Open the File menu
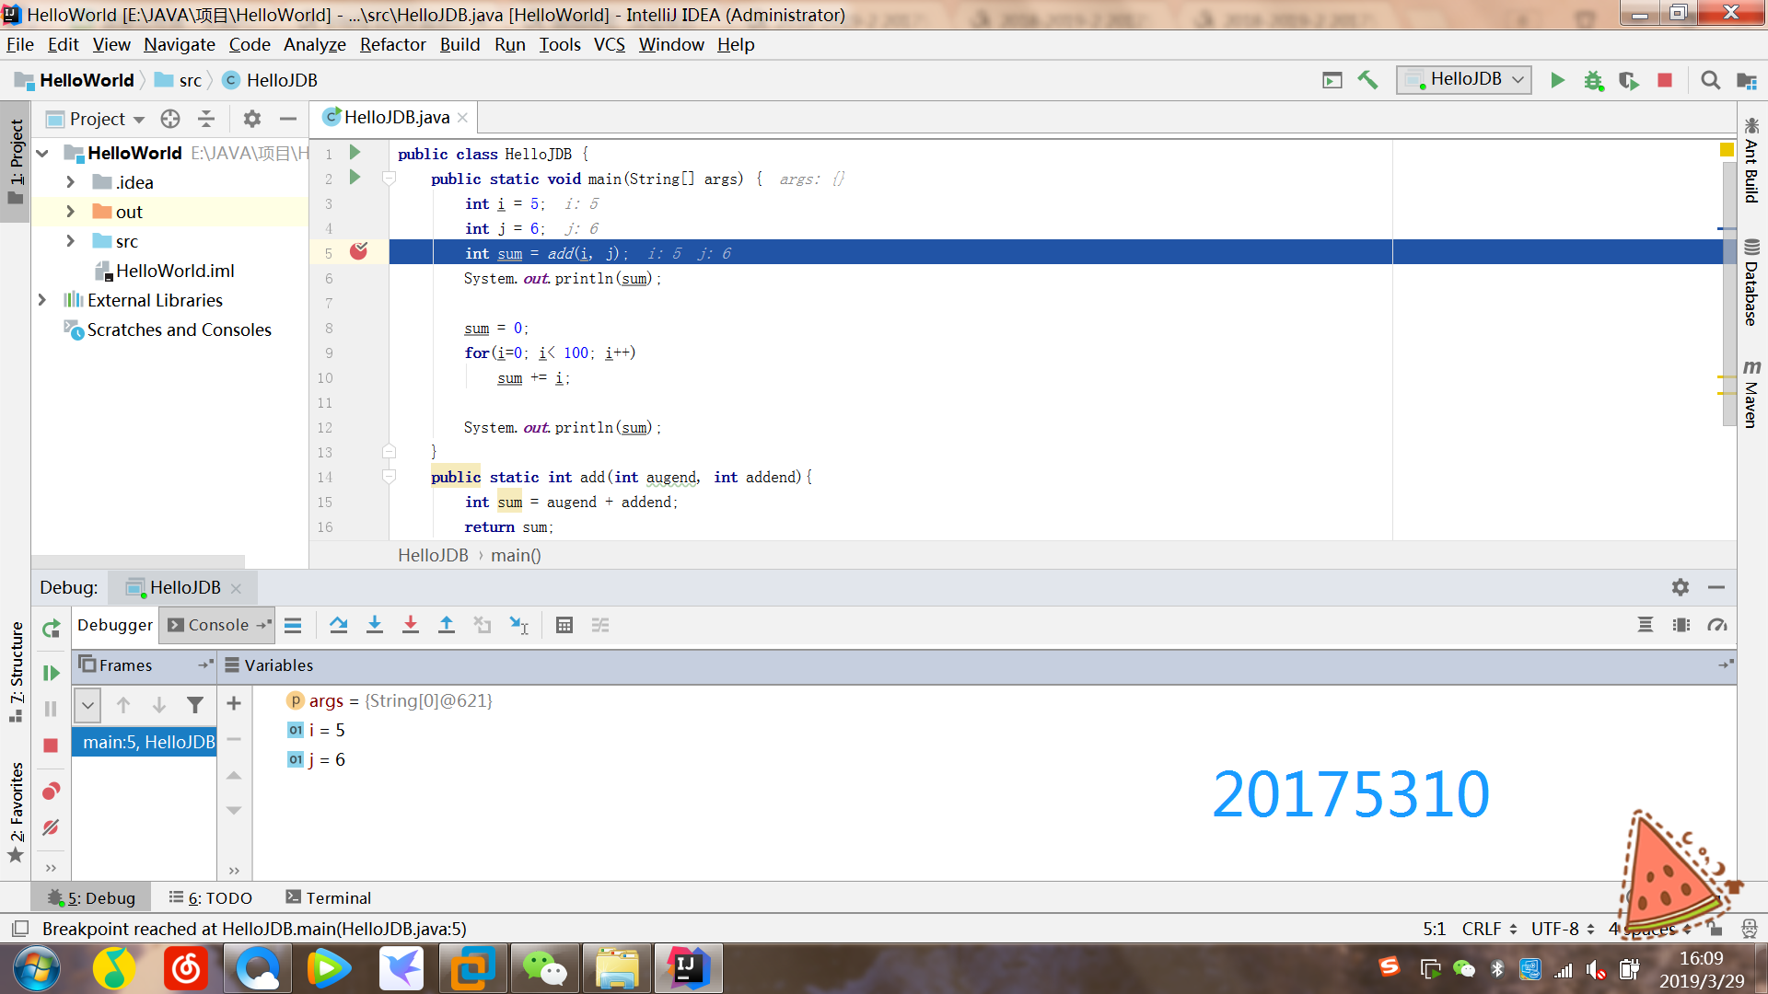 click(x=19, y=44)
